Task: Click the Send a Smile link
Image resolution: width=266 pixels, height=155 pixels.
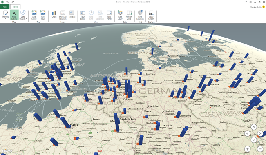Action: coord(256,7)
